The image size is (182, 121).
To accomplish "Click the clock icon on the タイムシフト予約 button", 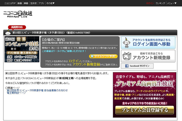I will (92, 56).
